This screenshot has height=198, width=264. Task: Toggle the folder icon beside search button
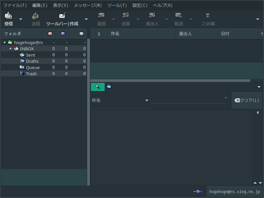pyautogui.click(x=110, y=87)
